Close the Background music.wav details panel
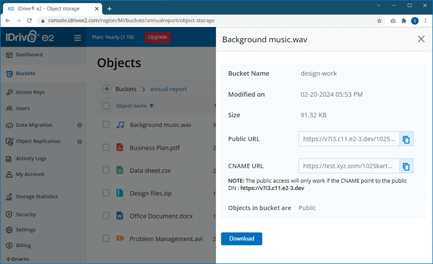Screen dimensions: 433x264 421,39
